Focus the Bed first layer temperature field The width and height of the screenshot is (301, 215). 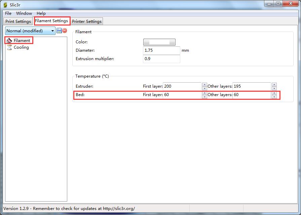(x=182, y=95)
